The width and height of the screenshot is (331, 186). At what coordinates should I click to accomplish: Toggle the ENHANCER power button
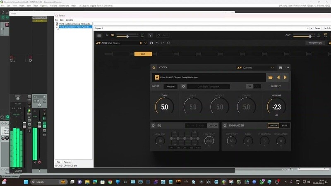pyautogui.click(x=225, y=126)
